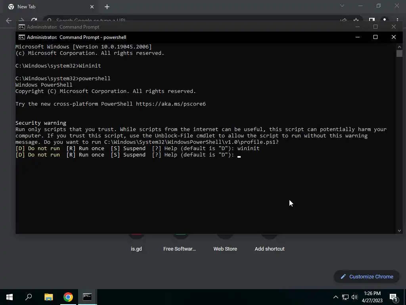Click the profile.ps1 path text
406x305 pixels.
(x=192, y=142)
